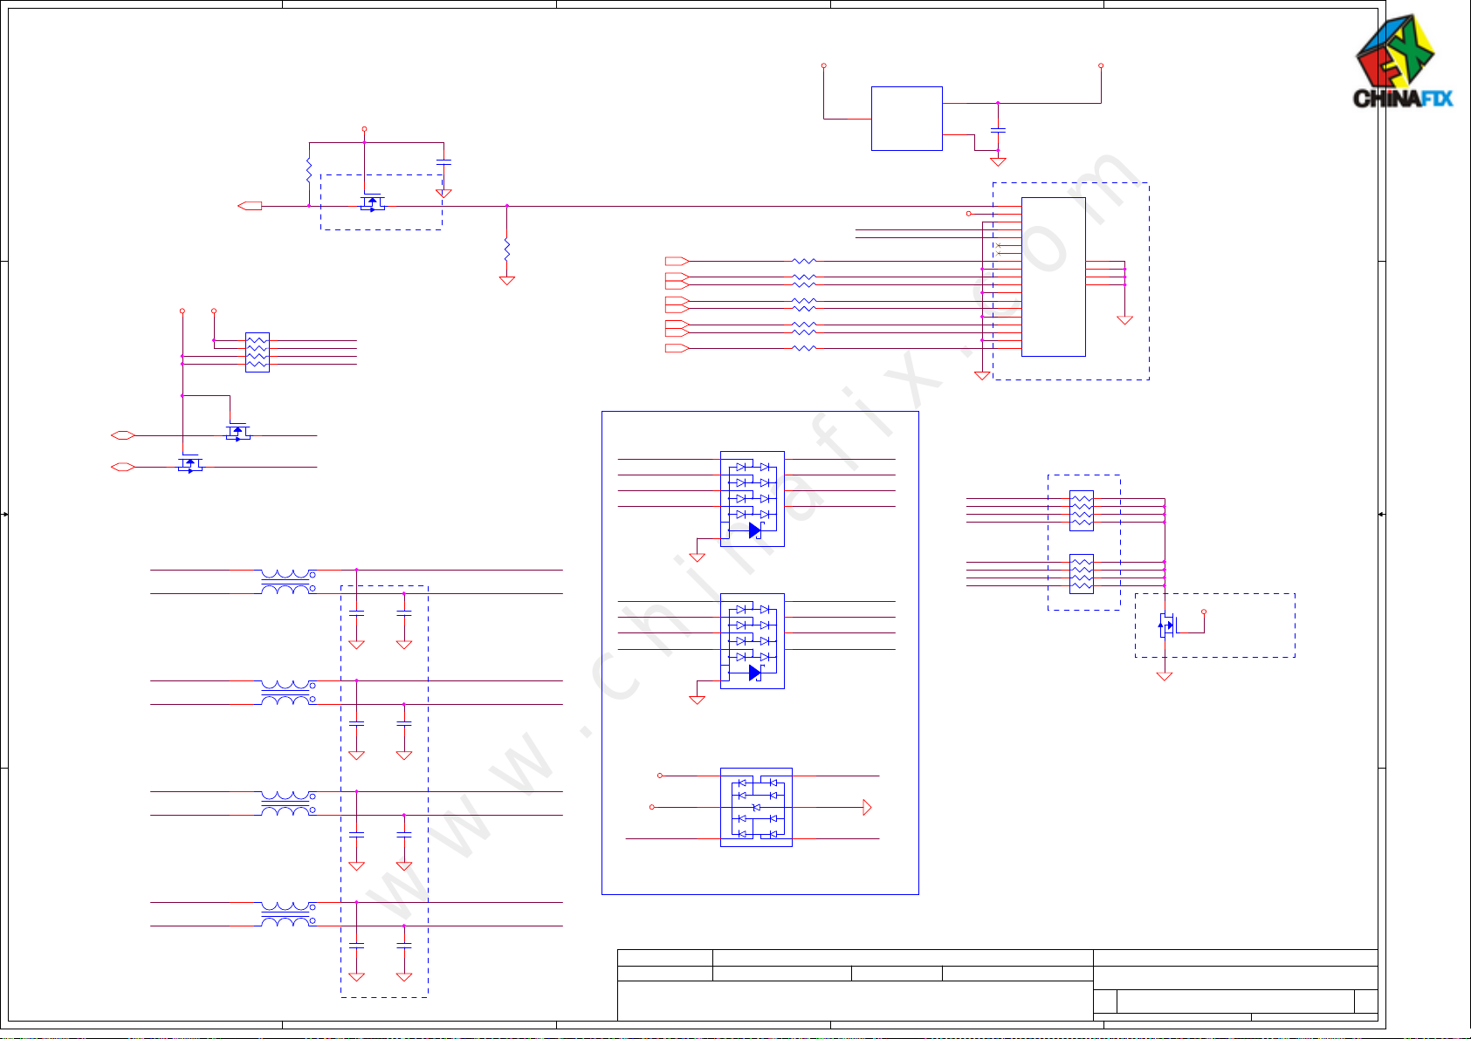1471x1039 pixels.
Task: Select the topmost series resistor in the resistor column
Action: (x=804, y=261)
